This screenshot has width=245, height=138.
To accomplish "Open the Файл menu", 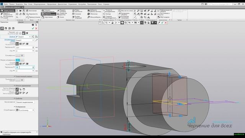I will click(6, 4).
